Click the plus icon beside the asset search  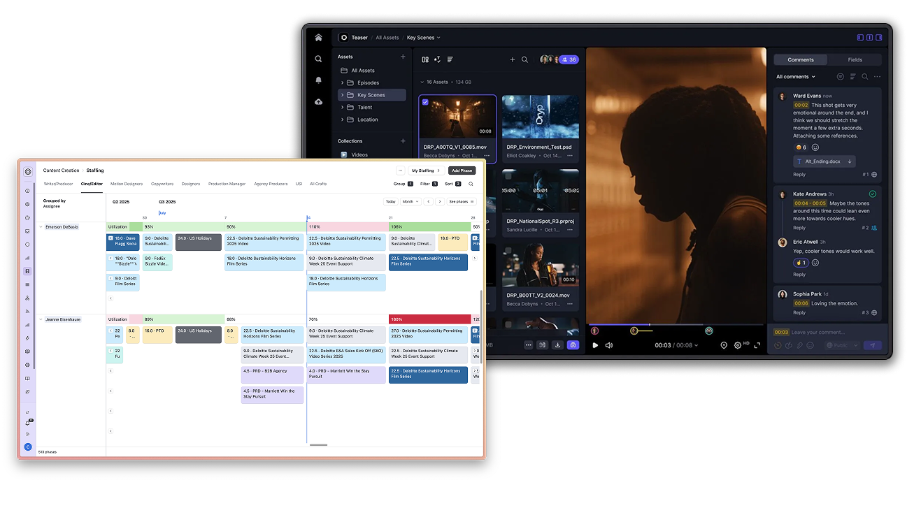[x=513, y=60]
